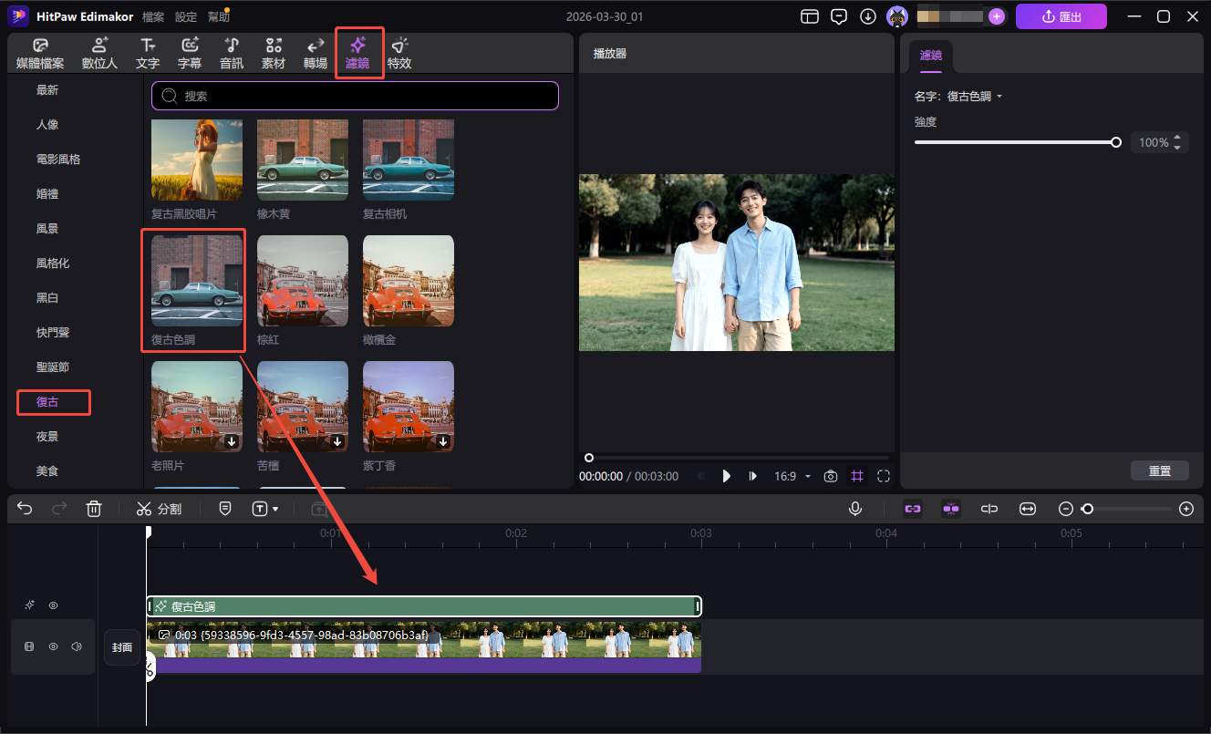Click the scissors split tool icon

click(144, 509)
